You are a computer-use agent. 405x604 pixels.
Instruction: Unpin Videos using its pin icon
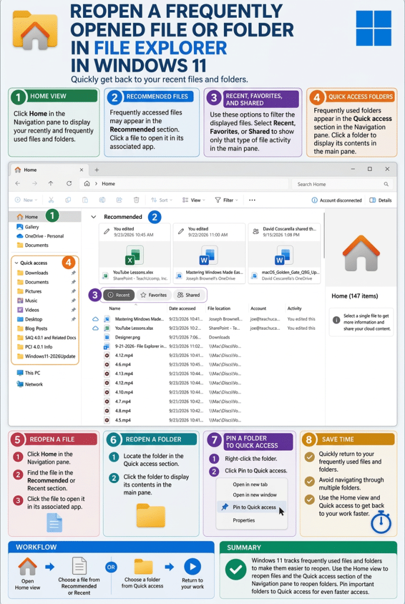click(73, 310)
